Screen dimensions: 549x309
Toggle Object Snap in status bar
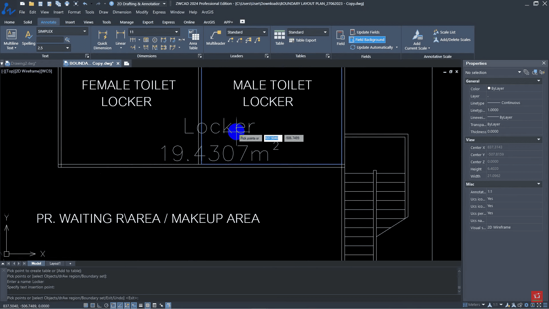click(113, 305)
